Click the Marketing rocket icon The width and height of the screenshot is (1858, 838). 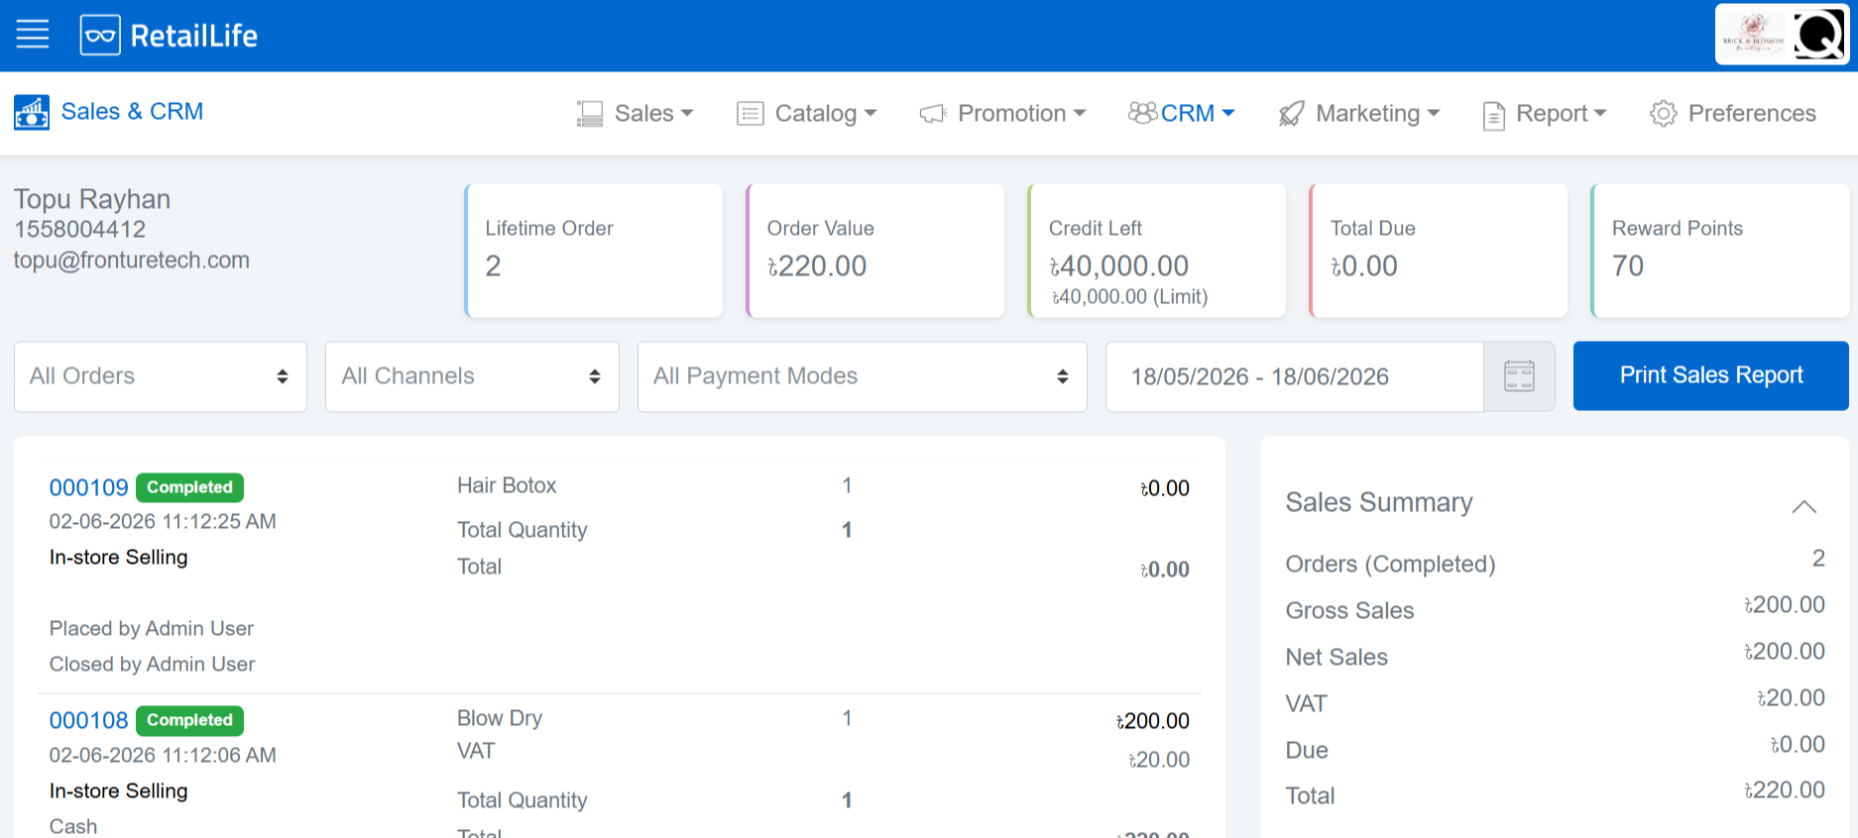click(1291, 114)
